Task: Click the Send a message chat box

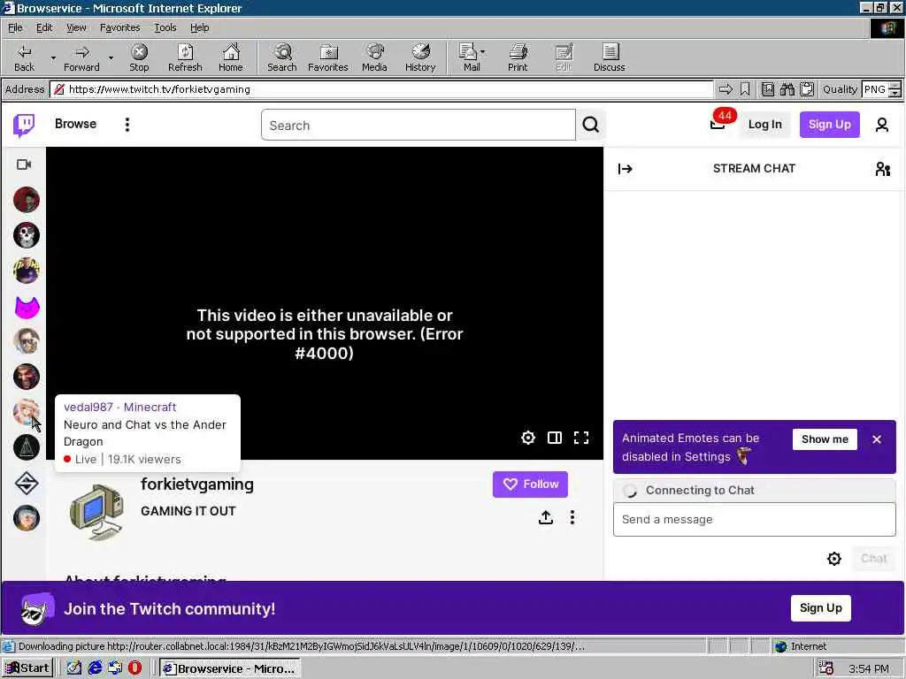Action: click(x=754, y=520)
